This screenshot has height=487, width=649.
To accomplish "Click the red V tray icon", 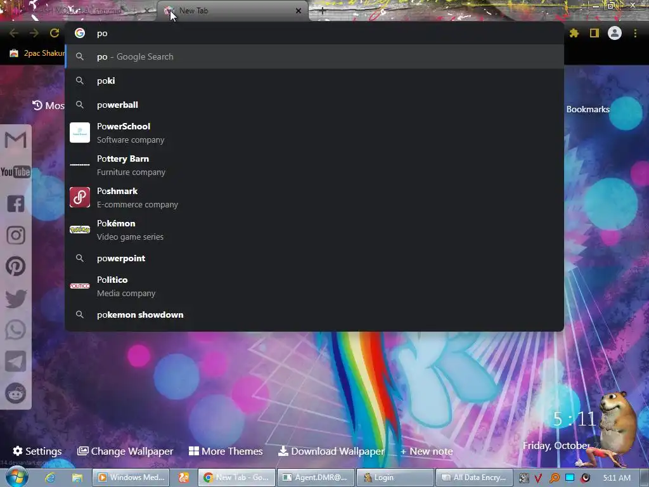I will point(539,478).
